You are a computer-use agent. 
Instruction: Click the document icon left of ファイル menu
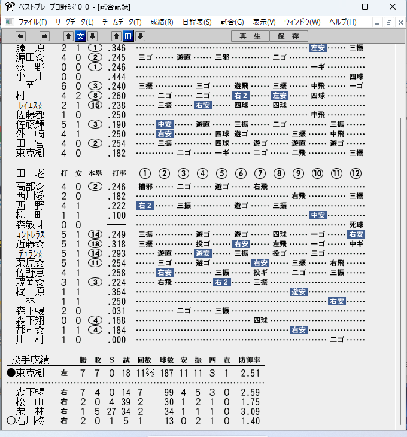(x=9, y=22)
